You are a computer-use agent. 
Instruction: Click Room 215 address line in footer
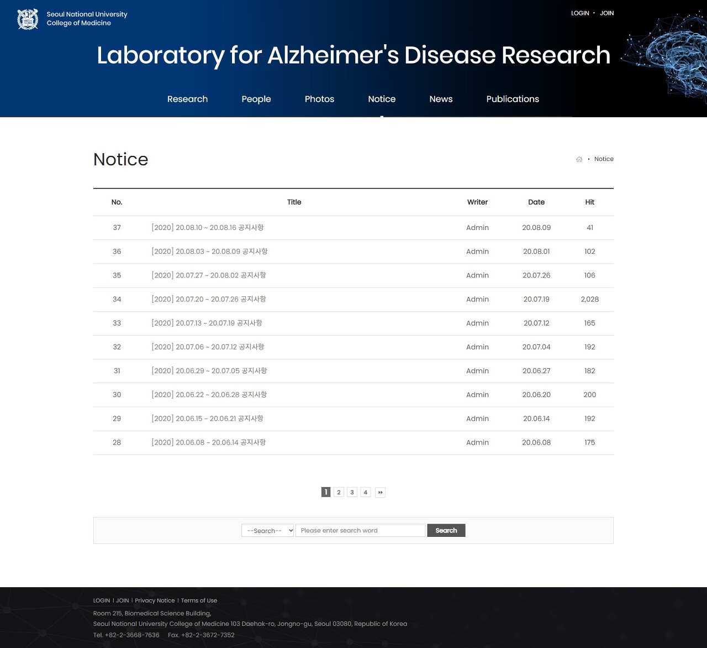(152, 613)
